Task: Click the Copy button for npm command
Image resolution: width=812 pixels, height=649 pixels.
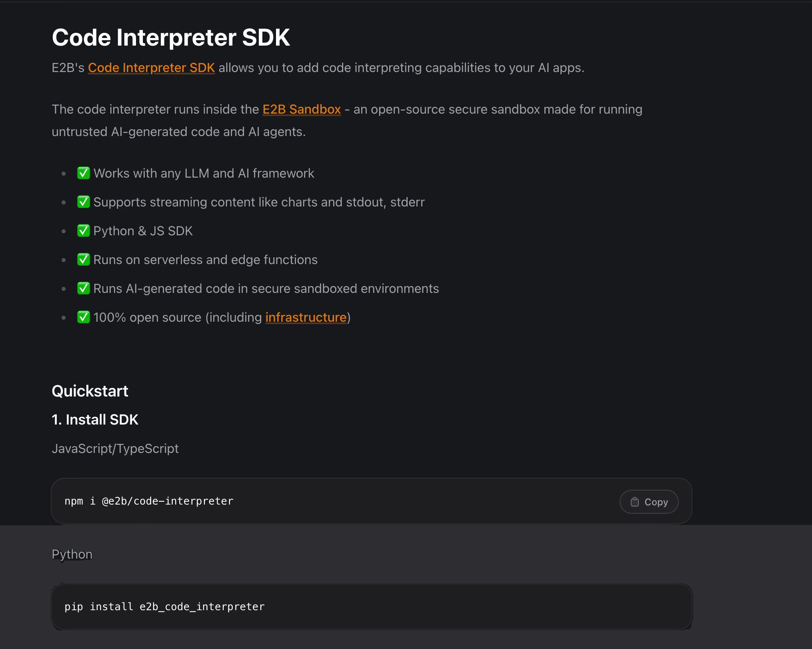Action: point(649,502)
